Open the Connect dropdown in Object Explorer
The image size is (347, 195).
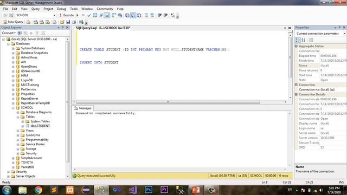(9, 33)
